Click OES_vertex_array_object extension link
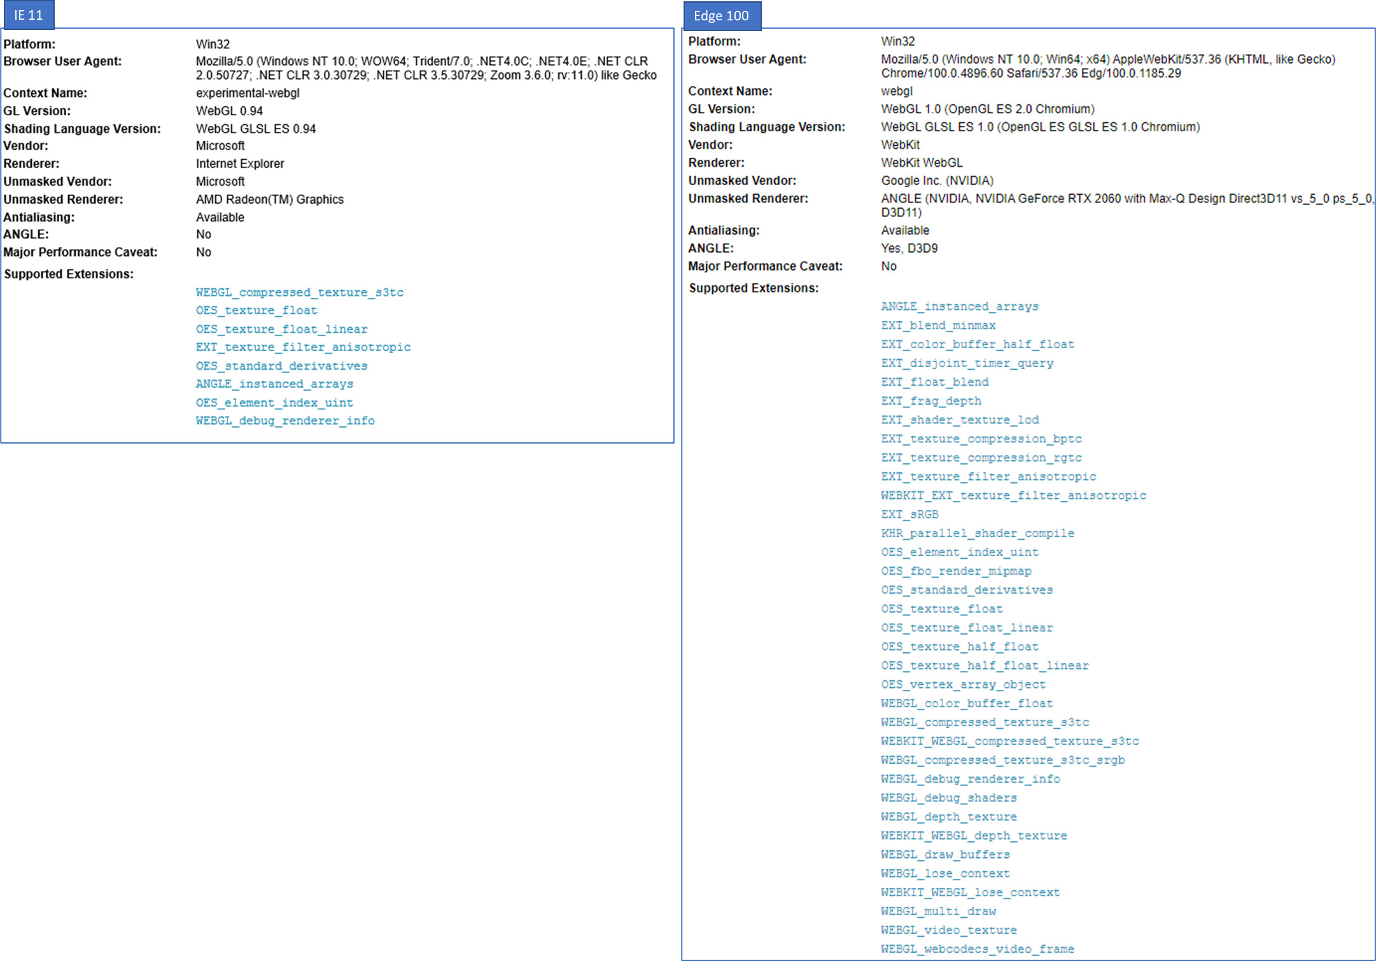The width and height of the screenshot is (1376, 961). click(x=963, y=684)
